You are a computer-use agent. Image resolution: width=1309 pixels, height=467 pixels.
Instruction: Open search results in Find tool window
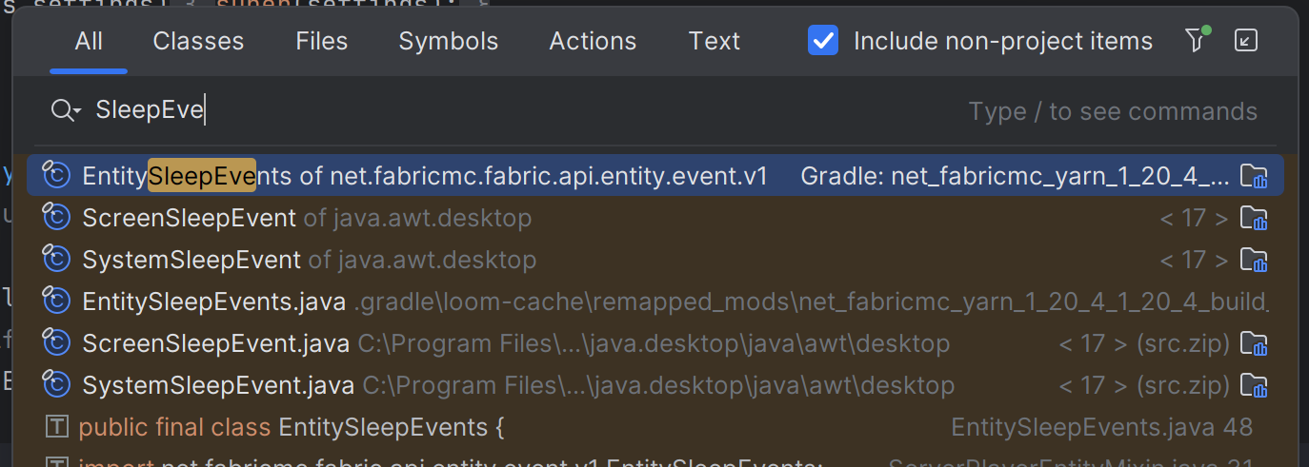[1245, 41]
